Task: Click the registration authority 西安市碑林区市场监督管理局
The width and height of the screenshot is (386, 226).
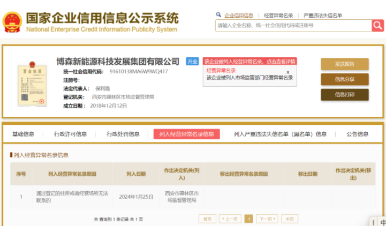Action: (123, 97)
